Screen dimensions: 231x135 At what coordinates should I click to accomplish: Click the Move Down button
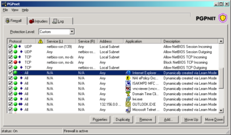click(214, 120)
